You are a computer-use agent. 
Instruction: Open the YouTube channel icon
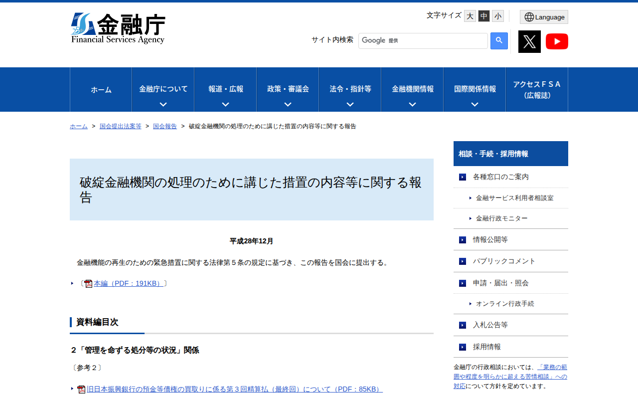point(557,41)
